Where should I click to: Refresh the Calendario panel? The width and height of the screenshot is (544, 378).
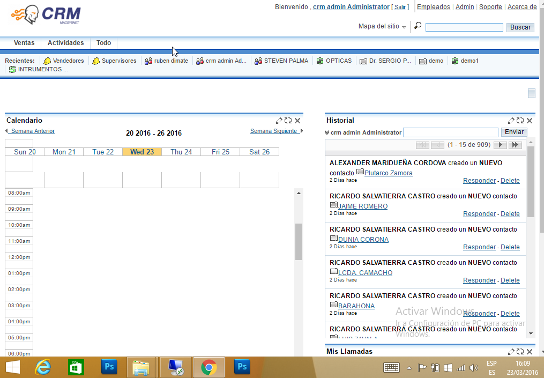pos(288,121)
